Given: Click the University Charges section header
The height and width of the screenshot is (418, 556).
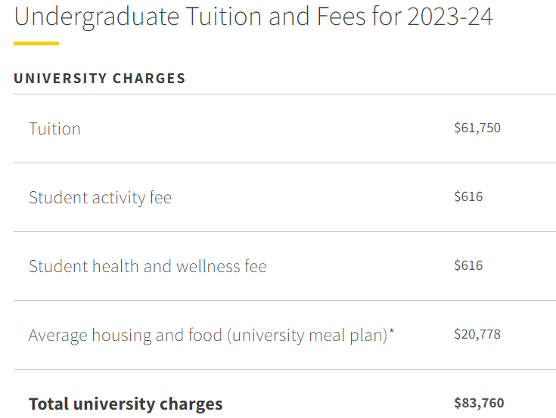Looking at the screenshot, I should point(100,79).
